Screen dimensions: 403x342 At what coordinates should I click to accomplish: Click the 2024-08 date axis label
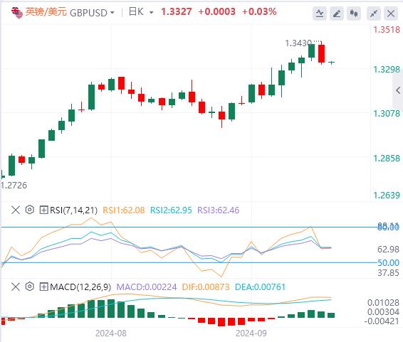111,333
